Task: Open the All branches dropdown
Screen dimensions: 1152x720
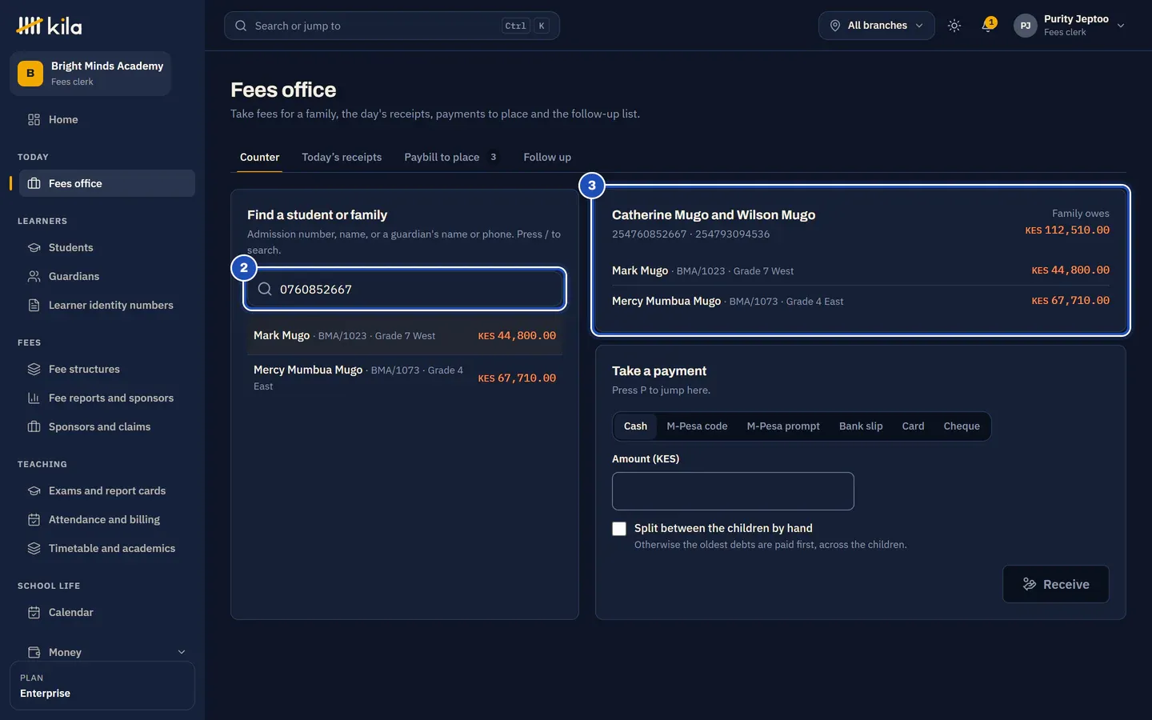Action: point(876,26)
